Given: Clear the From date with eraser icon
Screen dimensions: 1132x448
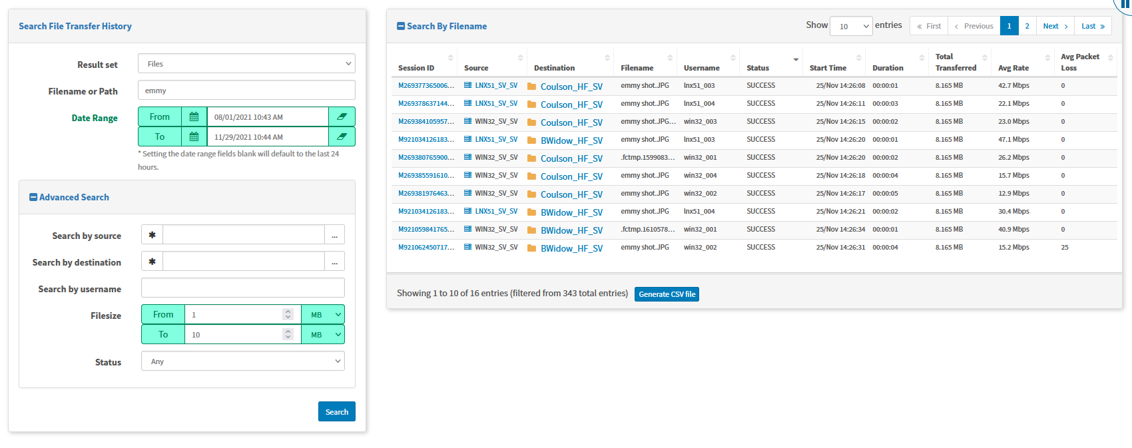Looking at the screenshot, I should click(x=342, y=116).
